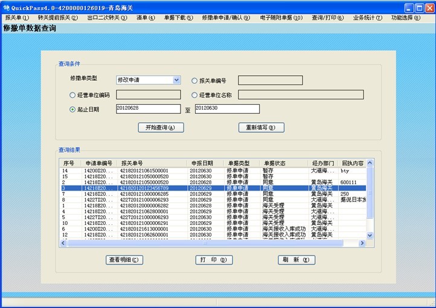Open the 修撤单类型 dropdown list

click(x=176, y=80)
